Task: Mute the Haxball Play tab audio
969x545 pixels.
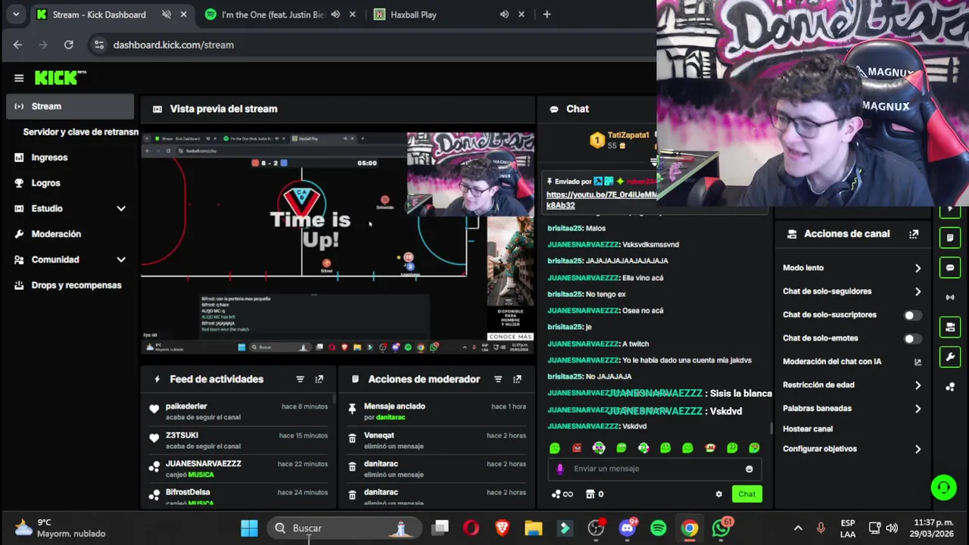Action: pos(504,14)
